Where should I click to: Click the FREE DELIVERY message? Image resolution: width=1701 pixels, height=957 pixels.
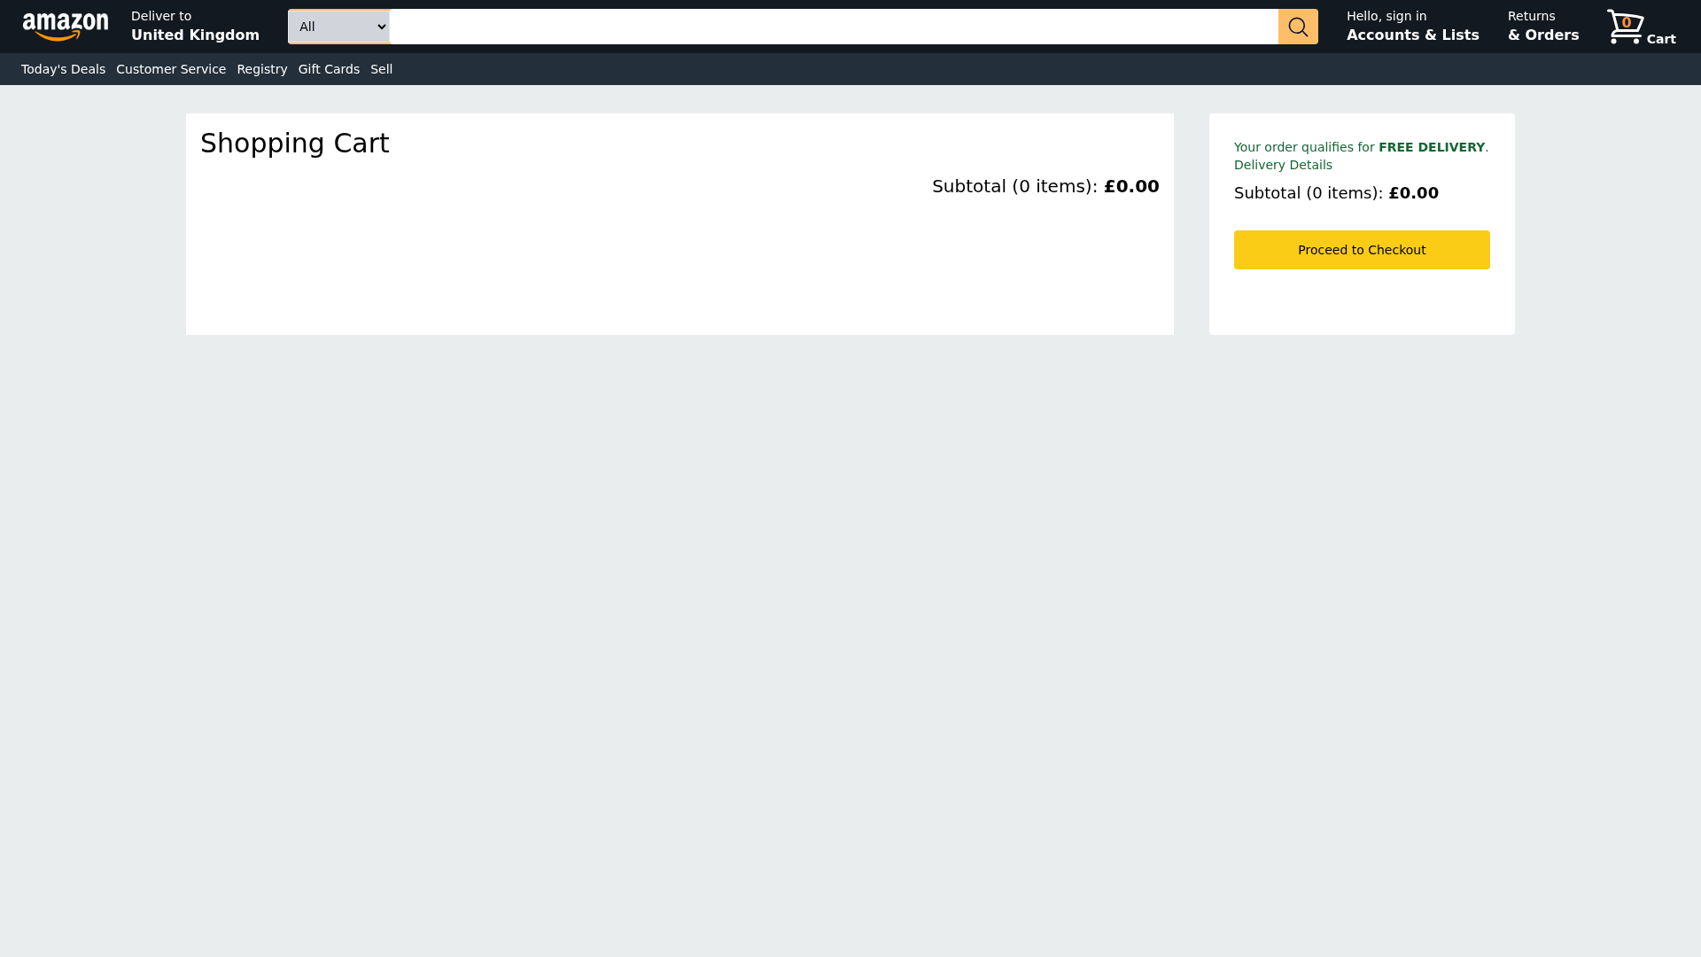1432,147
